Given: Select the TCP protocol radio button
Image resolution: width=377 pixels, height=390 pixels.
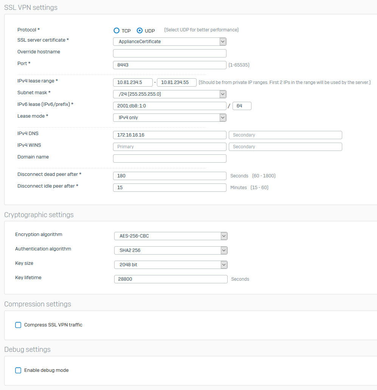Looking at the screenshot, I should click(116, 31).
